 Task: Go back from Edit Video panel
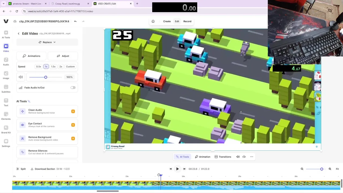coord(18,34)
